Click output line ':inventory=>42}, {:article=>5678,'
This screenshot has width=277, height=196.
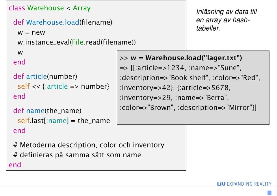click(x=175, y=88)
